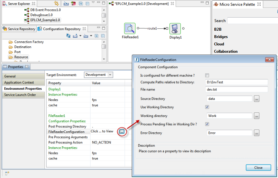Open the export dropdown arrow in Configuration Repository
Screen dimensions: 278x178
pos(80,36)
